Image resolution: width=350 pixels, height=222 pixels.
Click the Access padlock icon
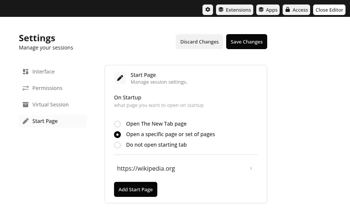(288, 9)
